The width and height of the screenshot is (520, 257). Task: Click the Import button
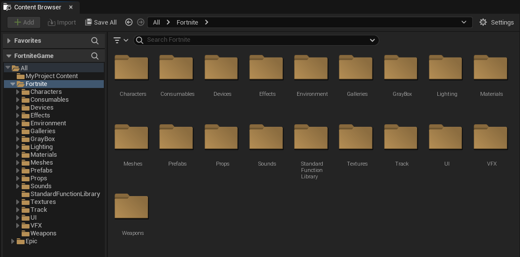point(61,22)
